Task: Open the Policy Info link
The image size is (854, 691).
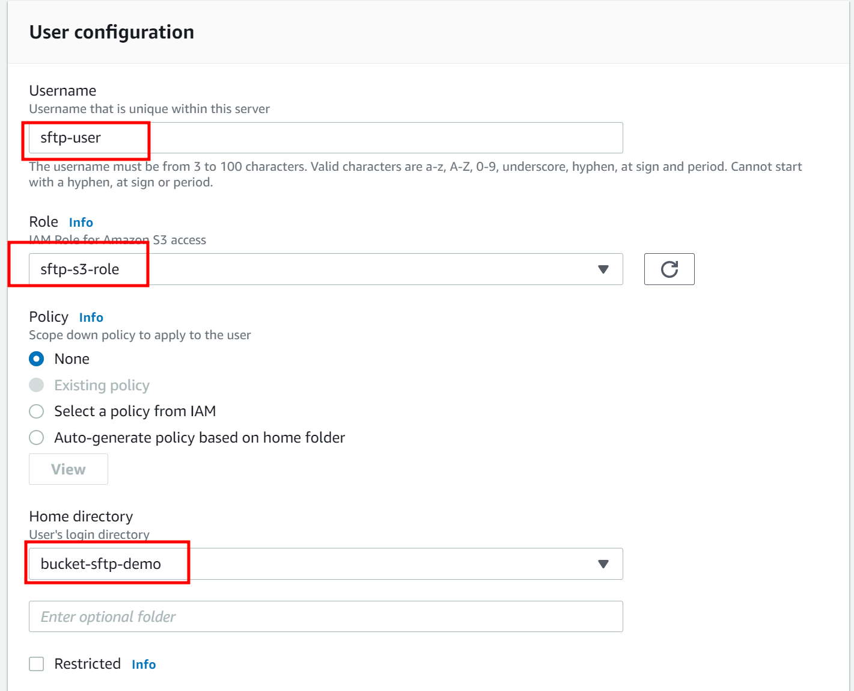Action: click(91, 318)
